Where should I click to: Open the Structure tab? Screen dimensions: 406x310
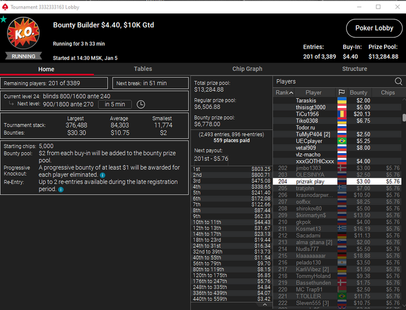(354, 69)
